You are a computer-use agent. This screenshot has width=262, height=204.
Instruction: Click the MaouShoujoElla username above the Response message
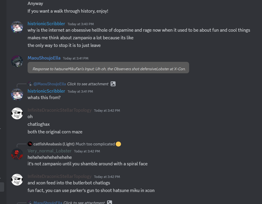(44, 58)
